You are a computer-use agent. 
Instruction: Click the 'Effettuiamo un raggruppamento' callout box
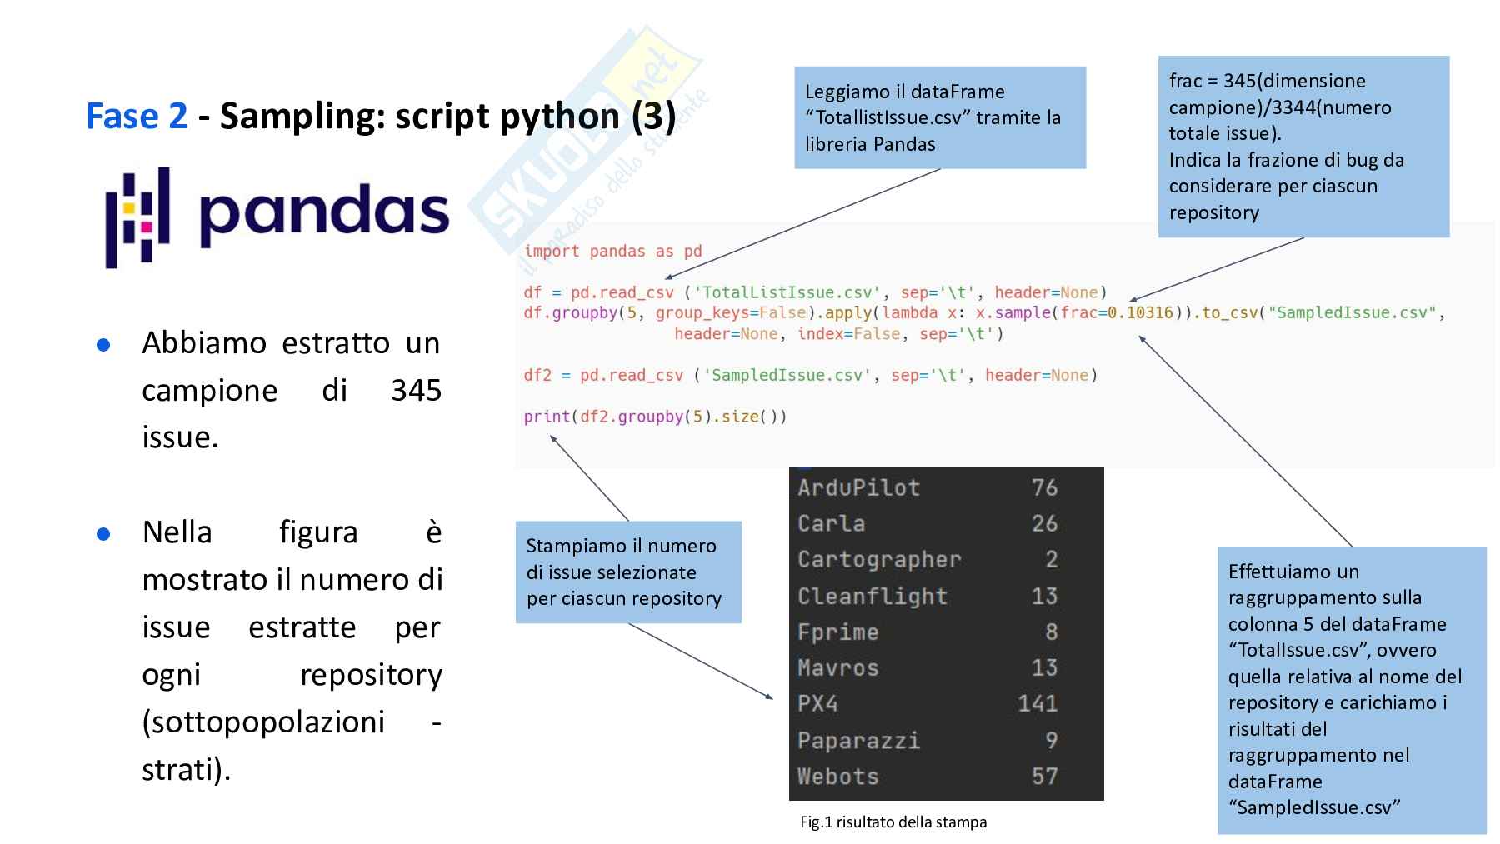1351,689
